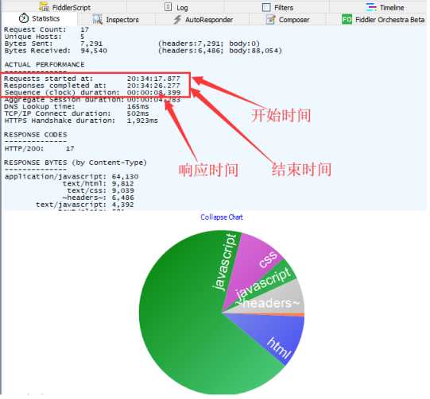Screen dimensions: 430x399
Task: Click the text/javascript 4,392 line
Action: coord(85,205)
